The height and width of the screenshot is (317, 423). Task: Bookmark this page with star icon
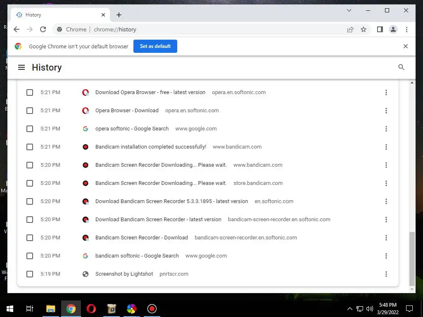tap(364, 29)
